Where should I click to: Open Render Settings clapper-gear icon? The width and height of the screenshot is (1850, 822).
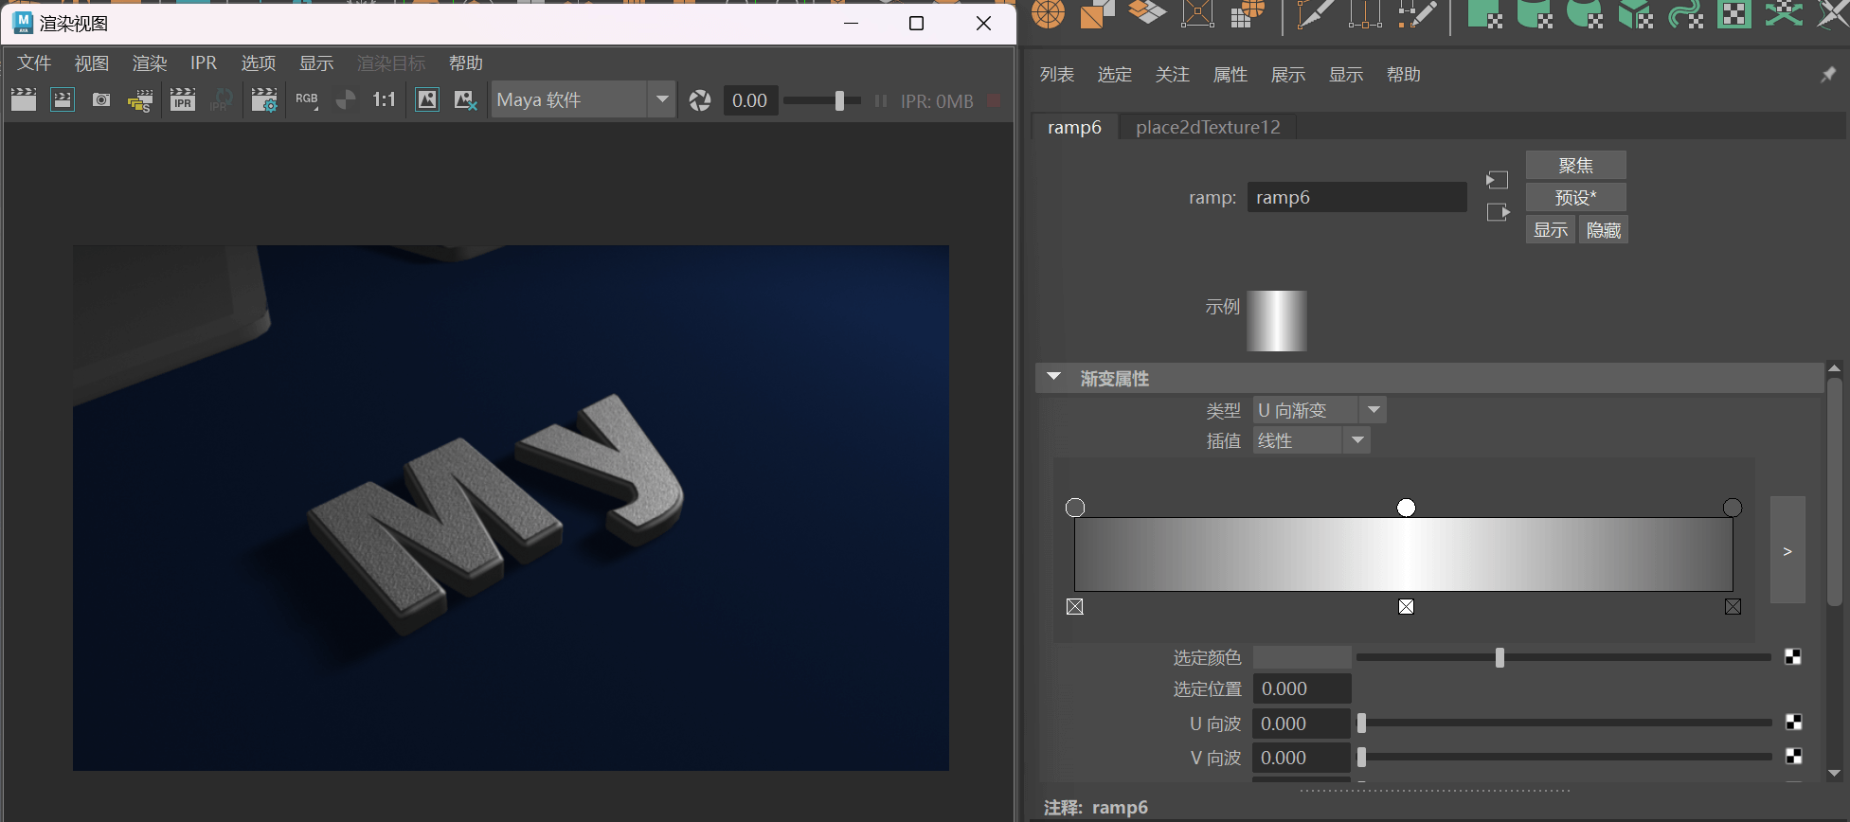[x=264, y=99]
